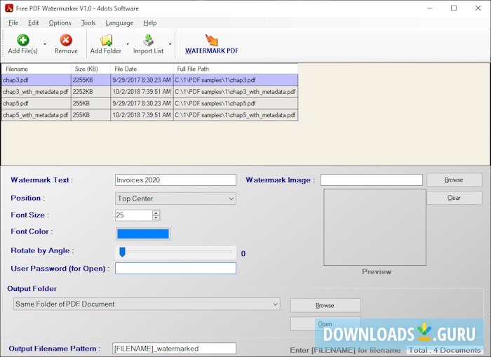The height and width of the screenshot is (357, 491).
Task: Expand the Add File(s) dropdown arrow
Action: tap(45, 44)
